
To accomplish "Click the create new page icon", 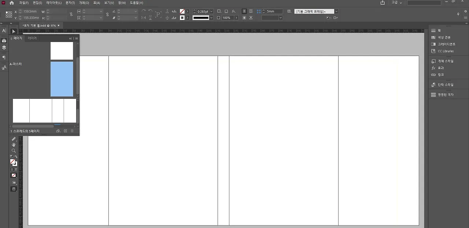I will 66,131.
